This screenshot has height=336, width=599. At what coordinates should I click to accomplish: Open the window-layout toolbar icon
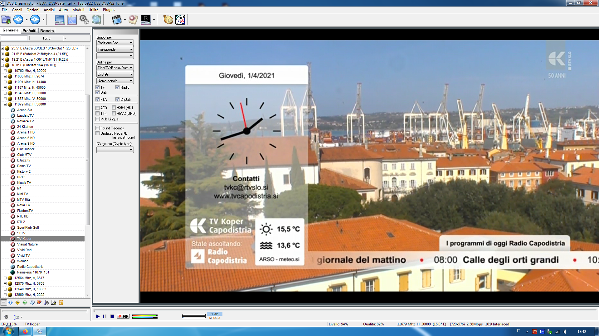tap(72, 20)
